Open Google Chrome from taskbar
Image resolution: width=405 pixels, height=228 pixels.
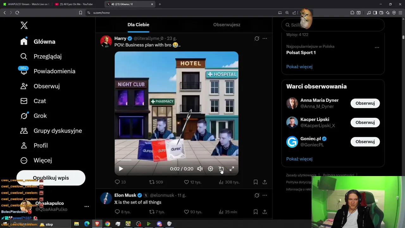(108, 224)
